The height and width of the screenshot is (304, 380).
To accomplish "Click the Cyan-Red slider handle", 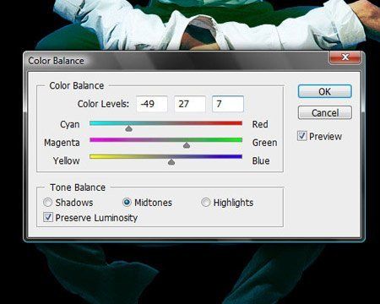I will (x=128, y=128).
